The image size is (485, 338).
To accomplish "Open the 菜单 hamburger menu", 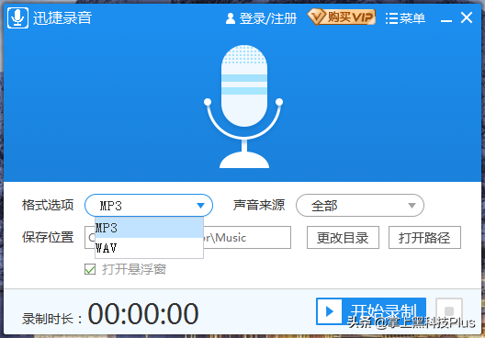I will 405,18.
